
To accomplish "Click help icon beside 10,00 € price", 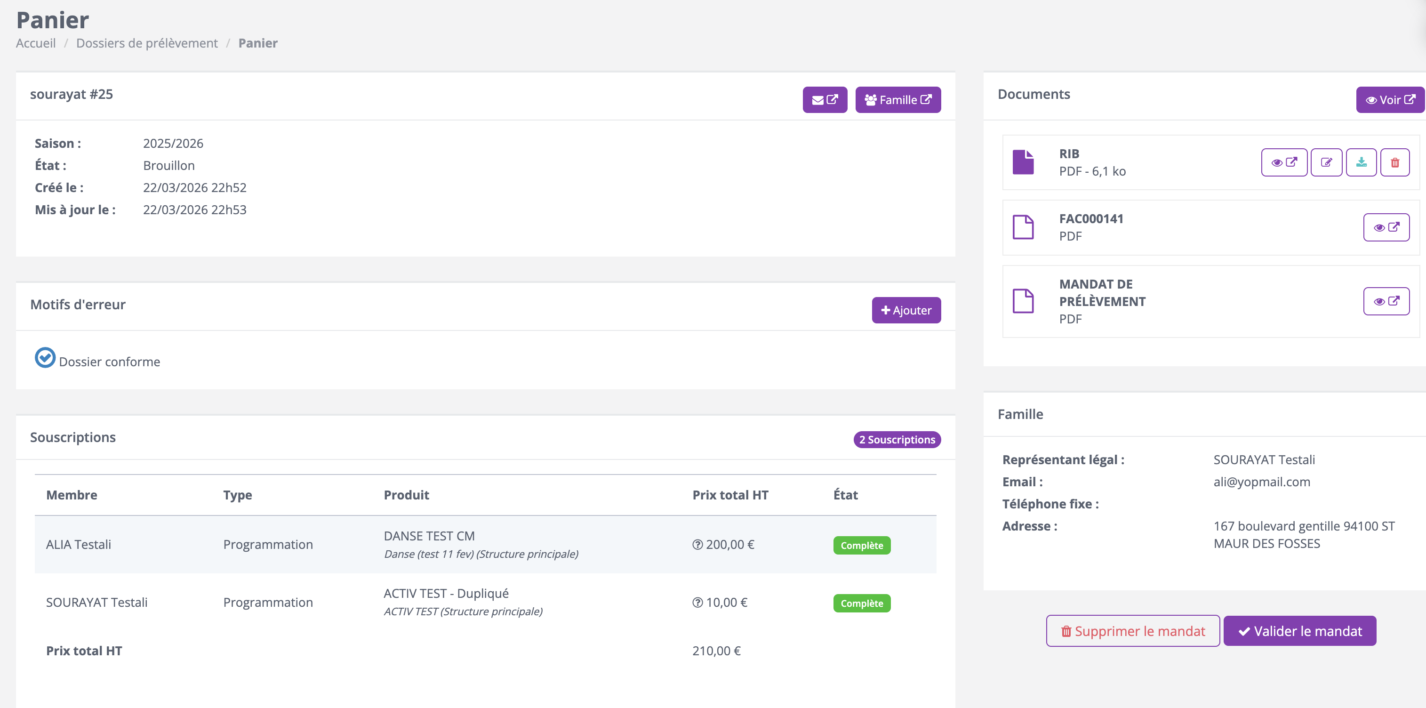I will click(x=697, y=603).
